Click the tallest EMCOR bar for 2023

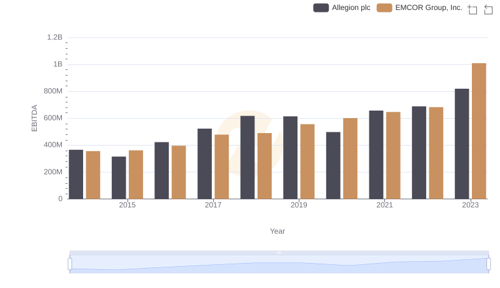pos(479,131)
